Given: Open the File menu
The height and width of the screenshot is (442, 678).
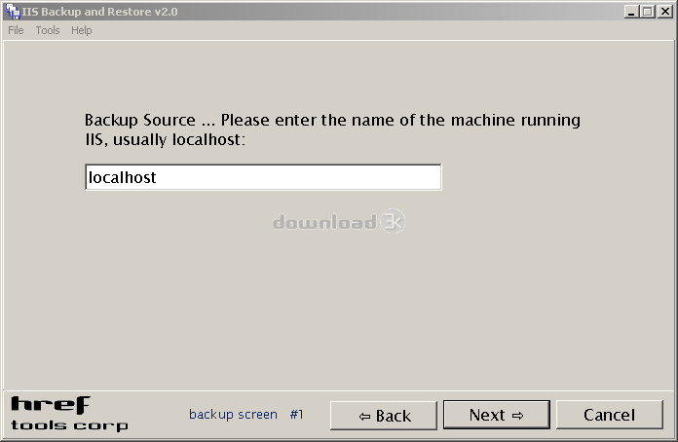Looking at the screenshot, I should [x=16, y=30].
